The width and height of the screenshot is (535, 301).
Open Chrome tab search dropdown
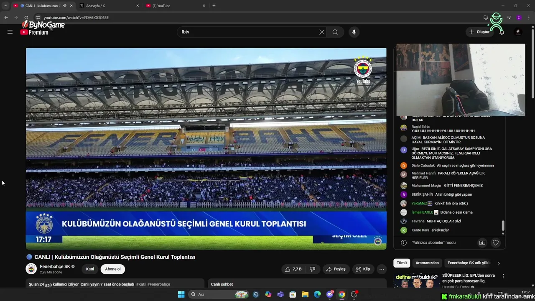5,6
